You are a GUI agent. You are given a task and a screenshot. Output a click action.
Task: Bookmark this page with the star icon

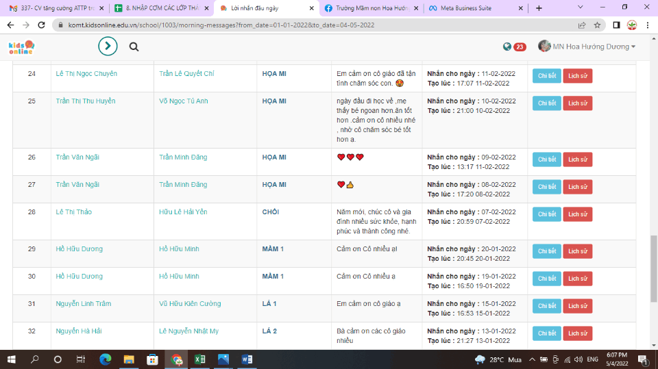(597, 25)
